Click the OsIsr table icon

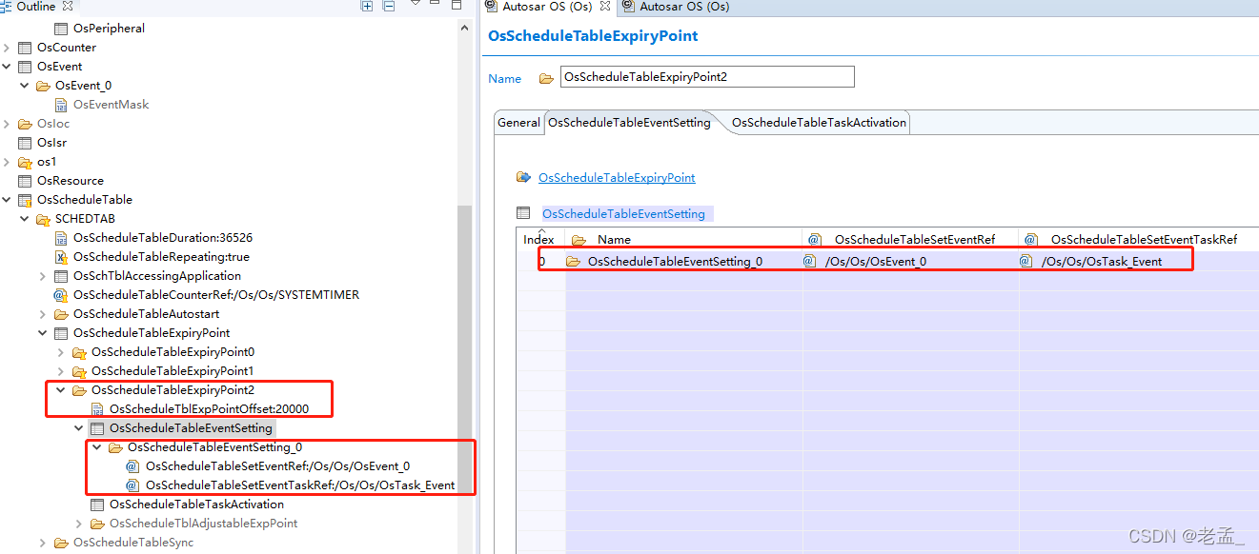(x=26, y=143)
